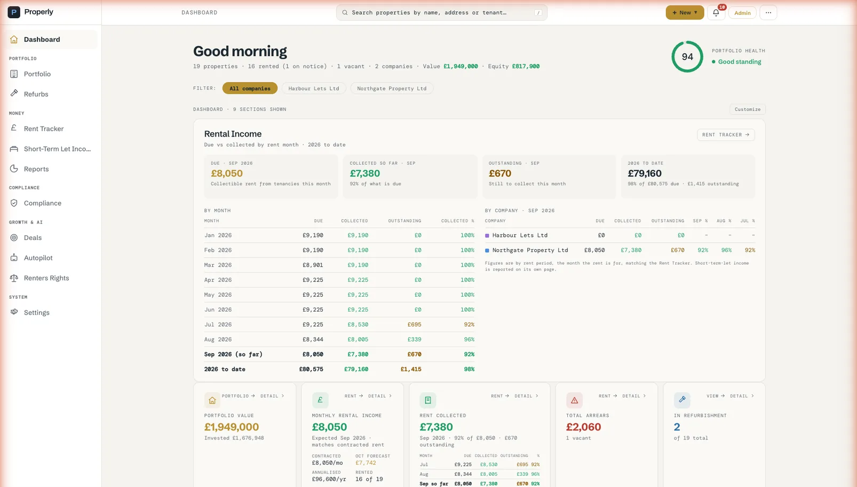Open the notifications bell
Image resolution: width=857 pixels, height=487 pixels.
[716, 12]
